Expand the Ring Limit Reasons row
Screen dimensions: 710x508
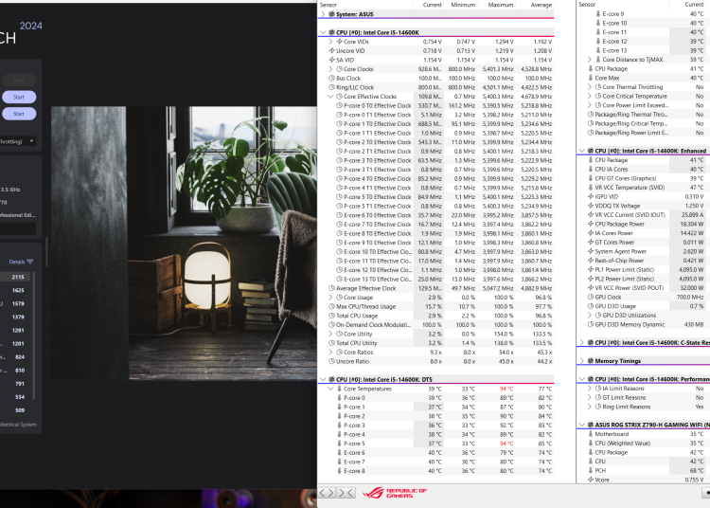(x=590, y=407)
